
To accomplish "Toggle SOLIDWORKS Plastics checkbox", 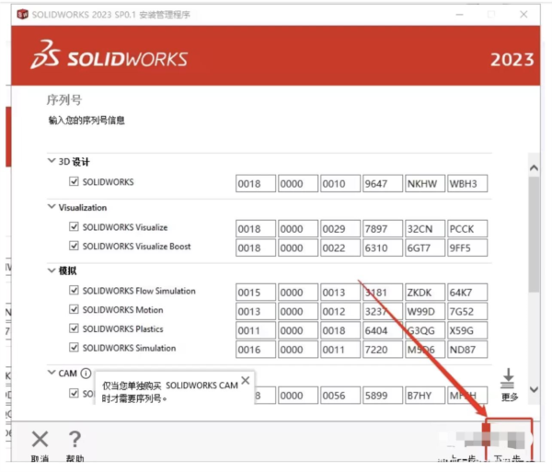I will pyautogui.click(x=74, y=328).
